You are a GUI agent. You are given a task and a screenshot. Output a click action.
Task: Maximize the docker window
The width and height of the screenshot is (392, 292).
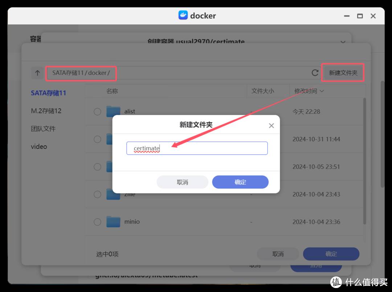click(360, 16)
